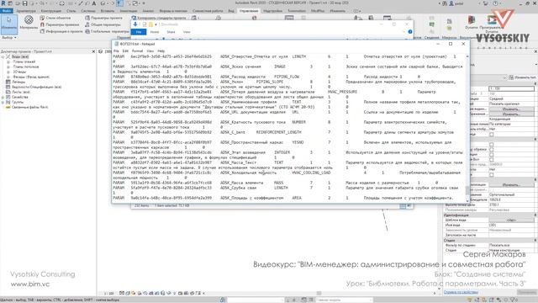Open the Вставить ribbon tab
Screen dimensions: 538x303
point(108,11)
